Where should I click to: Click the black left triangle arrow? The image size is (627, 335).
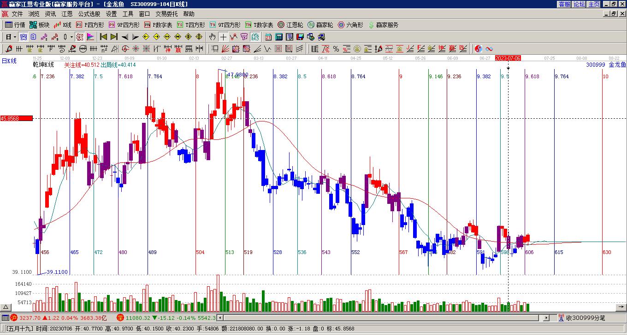(x=124, y=37)
